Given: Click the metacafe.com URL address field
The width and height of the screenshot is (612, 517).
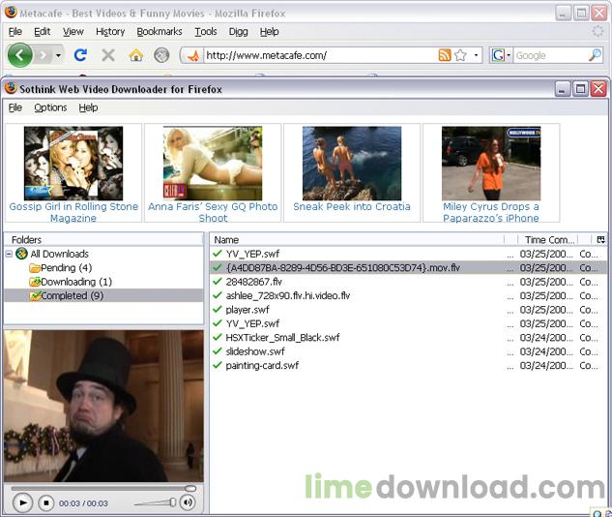Looking at the screenshot, I should pos(320,55).
